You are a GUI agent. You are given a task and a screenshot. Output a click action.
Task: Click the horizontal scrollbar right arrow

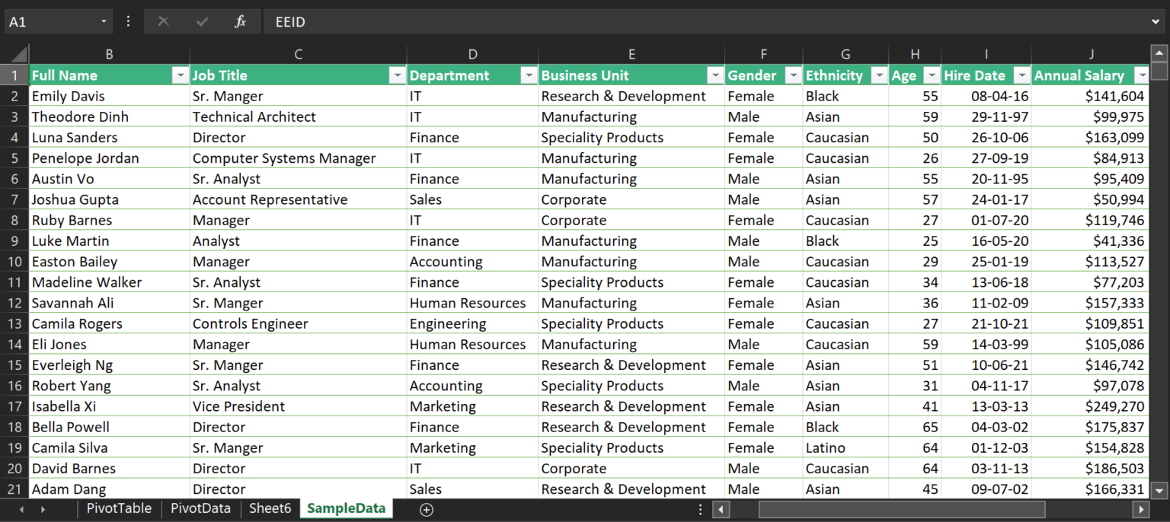(x=1140, y=509)
